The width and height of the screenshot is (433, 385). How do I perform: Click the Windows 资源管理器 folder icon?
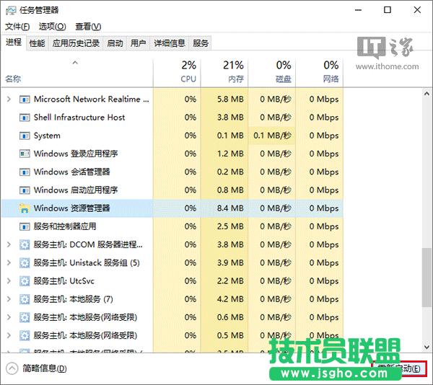25,208
